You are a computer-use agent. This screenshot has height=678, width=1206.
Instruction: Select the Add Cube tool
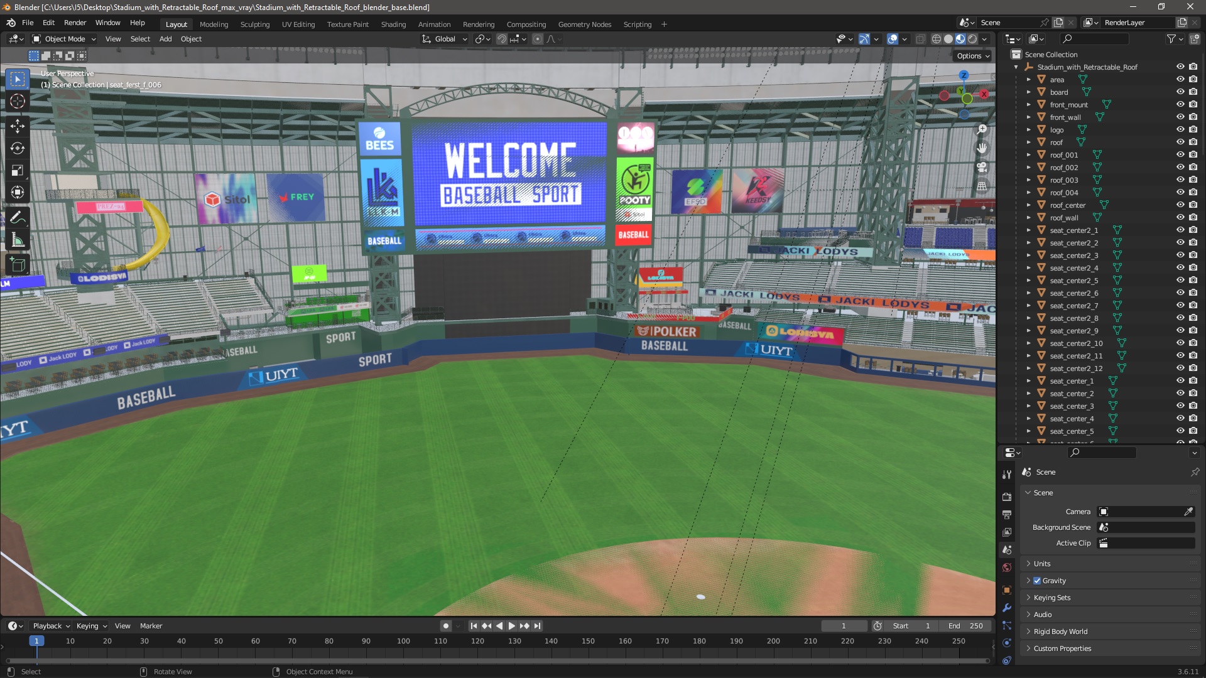18,265
